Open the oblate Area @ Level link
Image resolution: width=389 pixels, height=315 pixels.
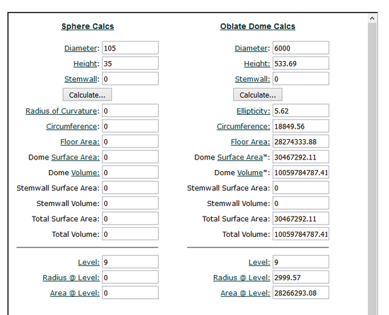[x=245, y=293]
